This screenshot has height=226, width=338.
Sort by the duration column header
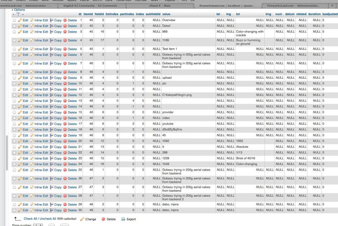pos(314,14)
